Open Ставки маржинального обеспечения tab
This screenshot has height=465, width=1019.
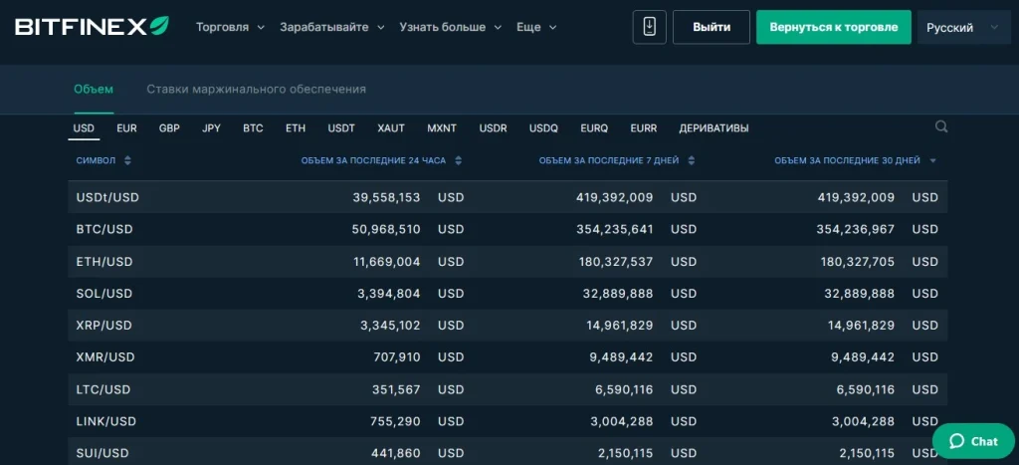[256, 89]
